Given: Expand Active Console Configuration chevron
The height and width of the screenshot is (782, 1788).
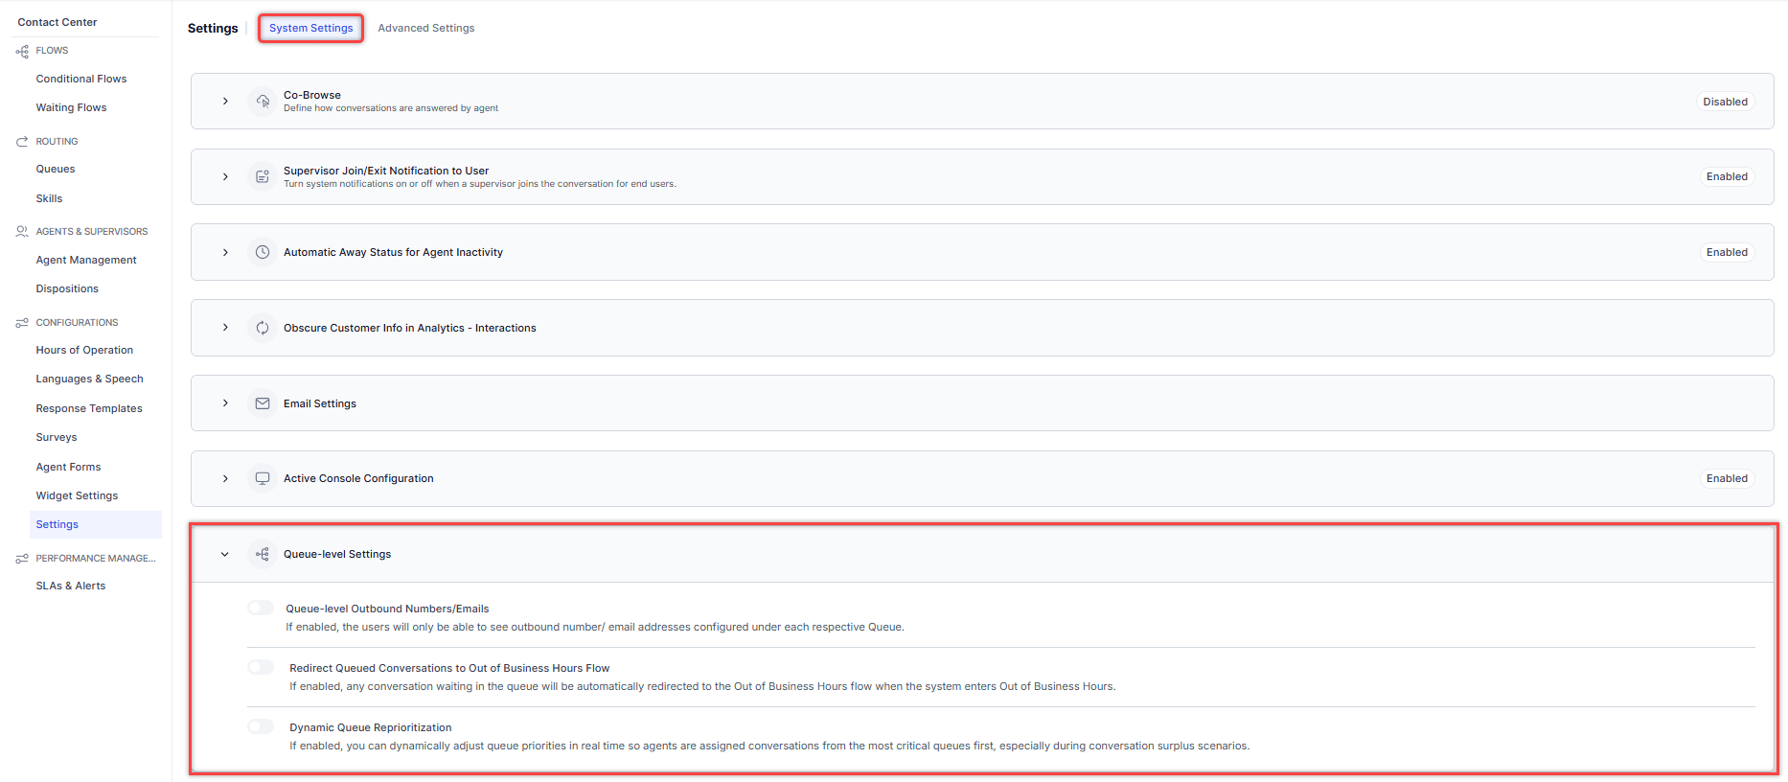Looking at the screenshot, I should pos(225,478).
